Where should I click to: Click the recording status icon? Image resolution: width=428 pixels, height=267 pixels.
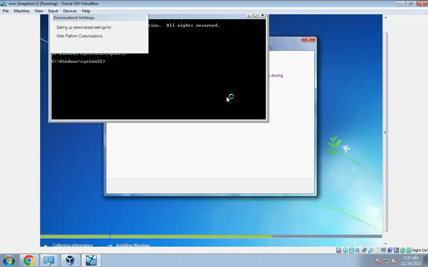[390, 250]
